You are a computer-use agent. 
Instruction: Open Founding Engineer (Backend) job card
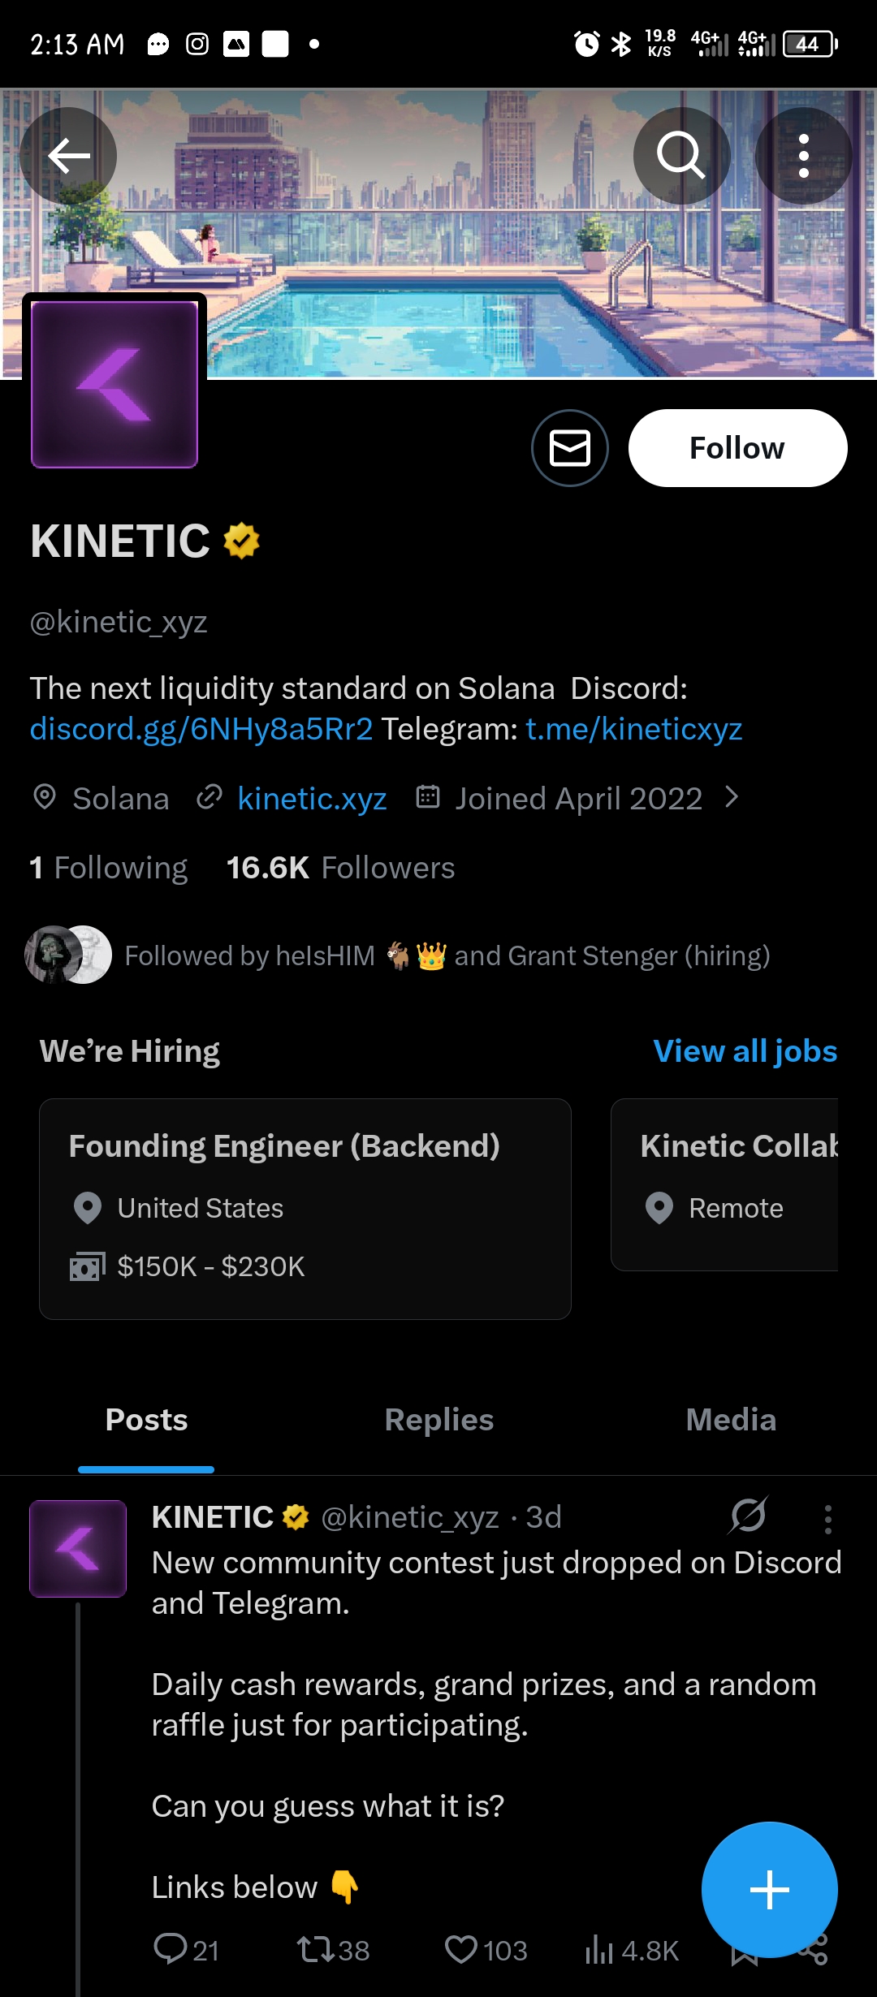[305, 1208]
